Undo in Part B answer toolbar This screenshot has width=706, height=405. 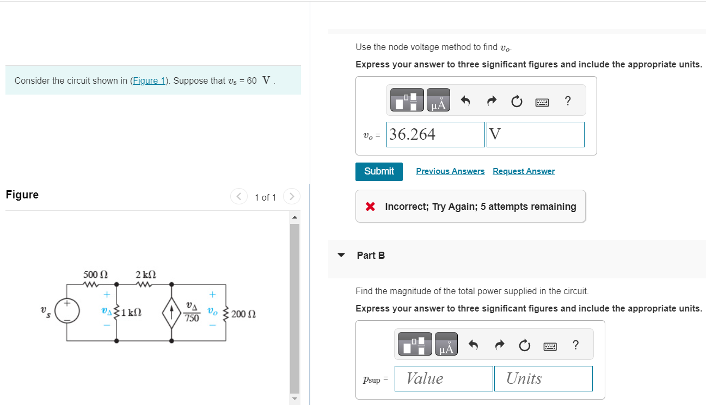pyautogui.click(x=472, y=345)
